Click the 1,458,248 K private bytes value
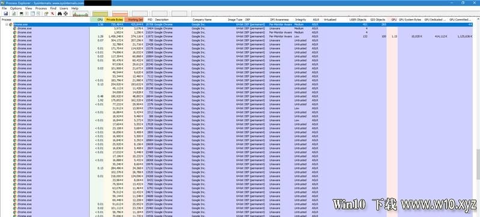480x217 pixels. [x=116, y=36]
